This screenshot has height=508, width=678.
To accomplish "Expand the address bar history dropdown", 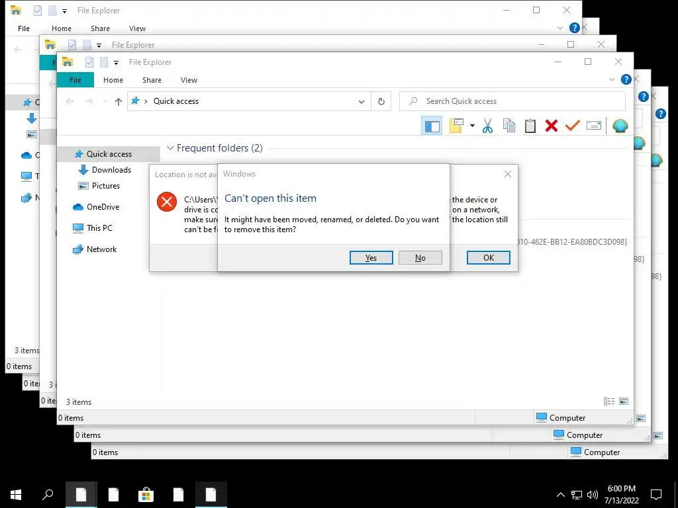I will pyautogui.click(x=361, y=101).
